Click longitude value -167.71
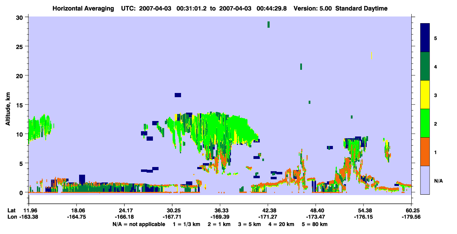 (172, 217)
